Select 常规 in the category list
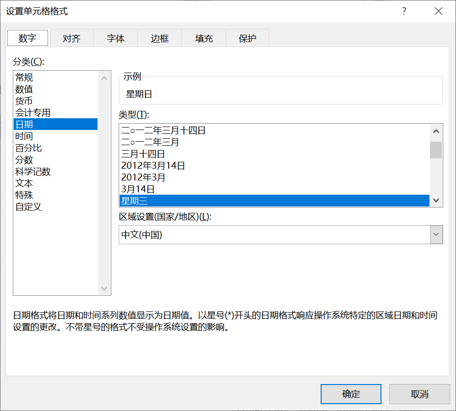The height and width of the screenshot is (411, 456). pyautogui.click(x=55, y=77)
